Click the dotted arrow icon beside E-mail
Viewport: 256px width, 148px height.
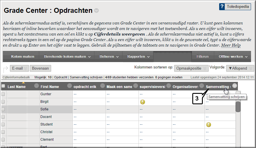(6, 69)
